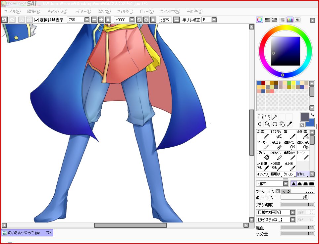
Task: Select the move tool
Action: 260,124
